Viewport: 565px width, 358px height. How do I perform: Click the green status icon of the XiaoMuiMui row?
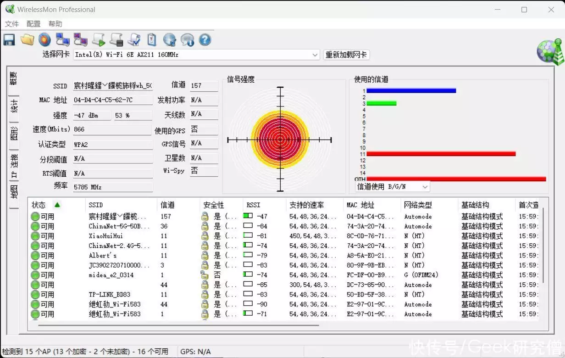pyautogui.click(x=35, y=236)
